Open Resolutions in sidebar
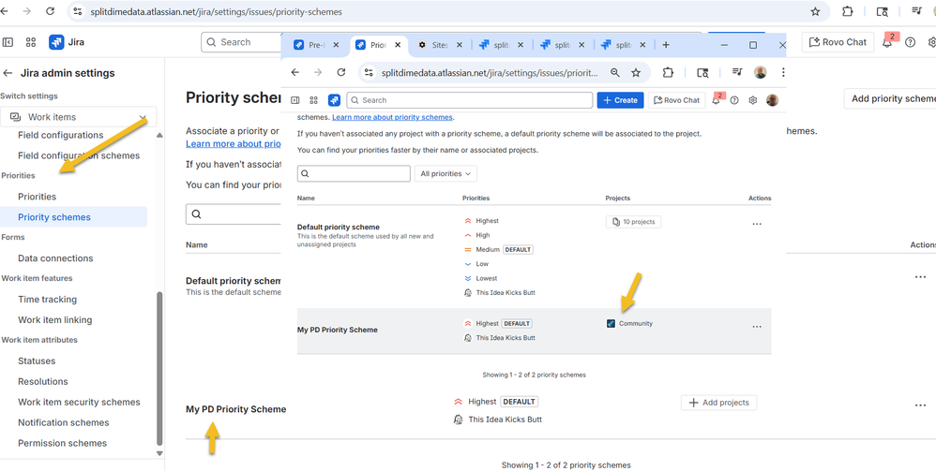936x471 pixels. 43,381
